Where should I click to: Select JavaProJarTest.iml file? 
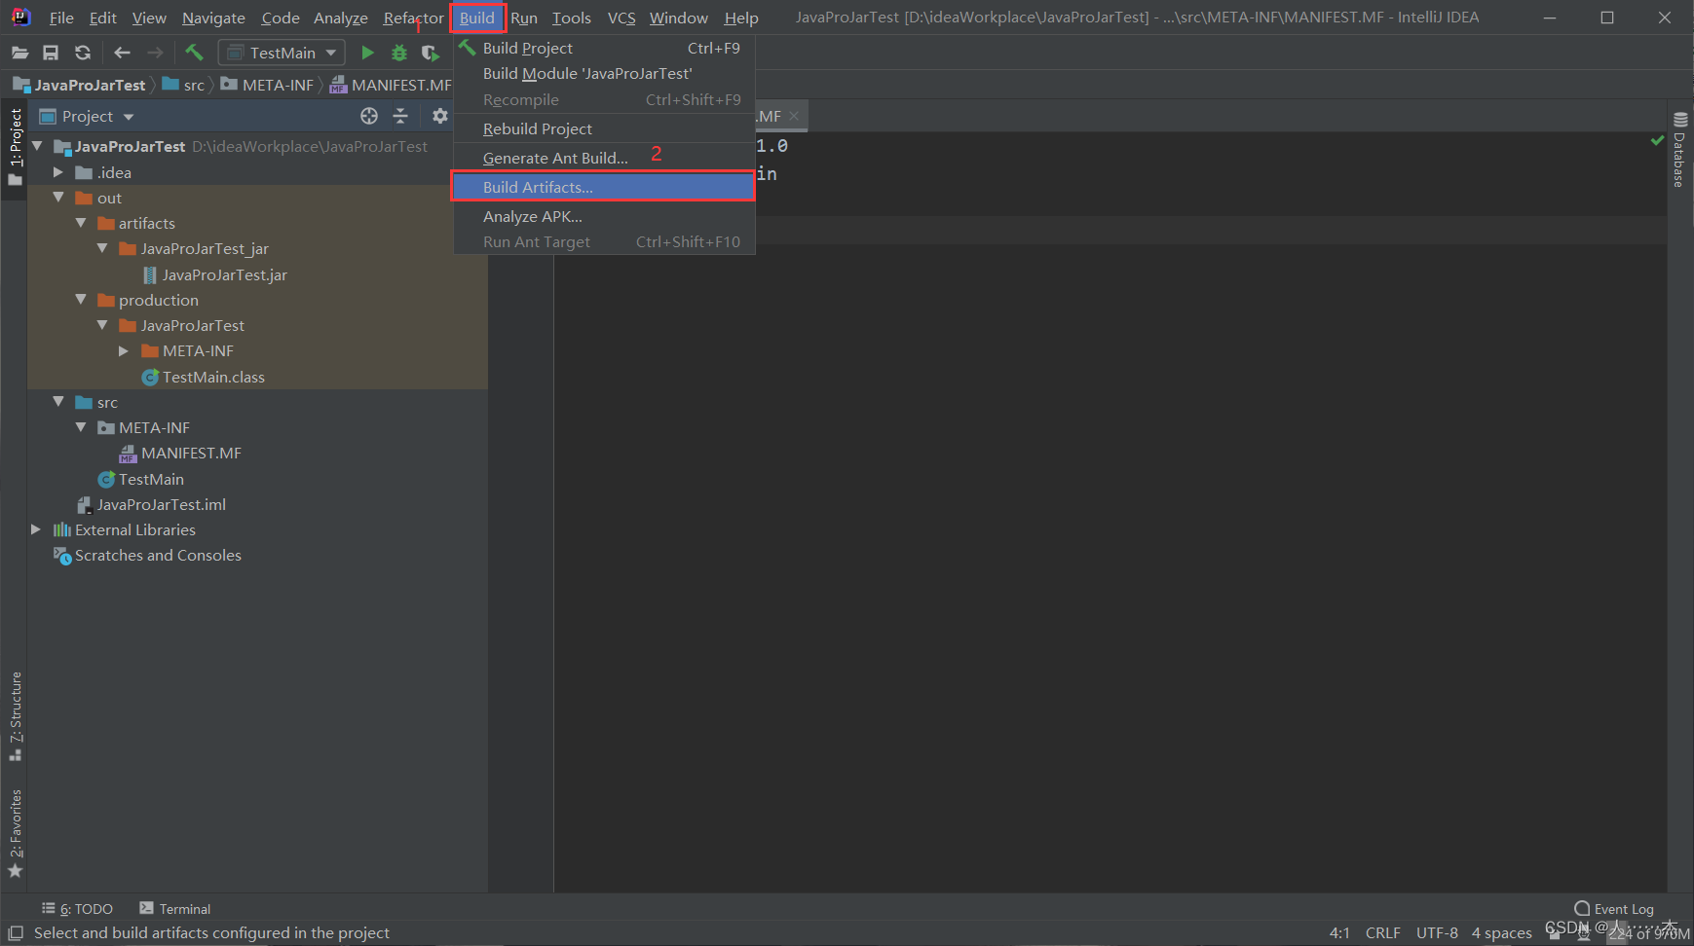coord(161,504)
